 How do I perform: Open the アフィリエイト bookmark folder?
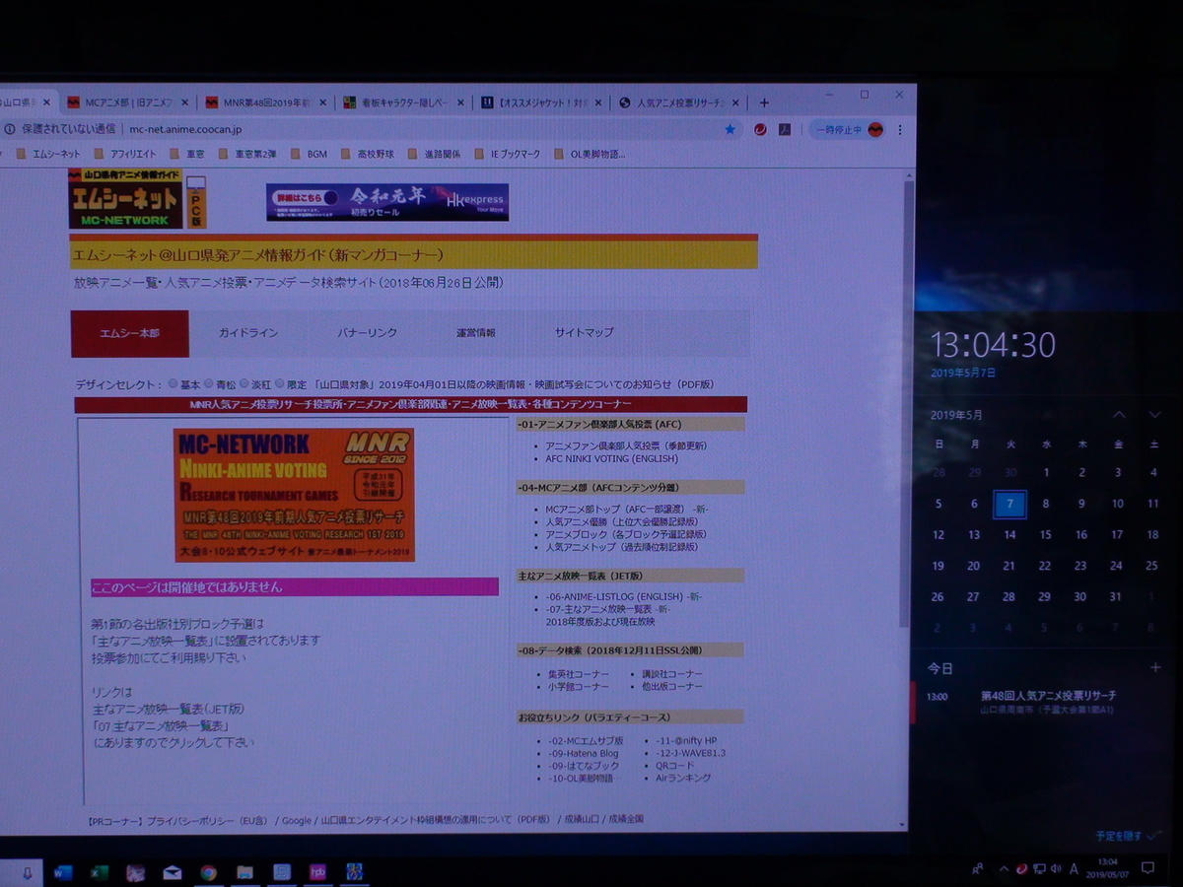click(x=125, y=154)
